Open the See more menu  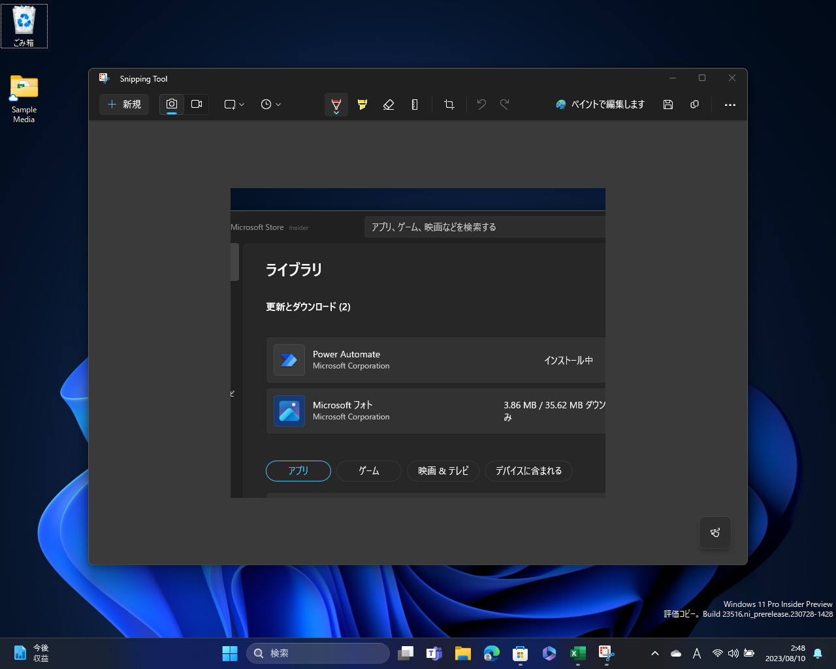point(730,105)
